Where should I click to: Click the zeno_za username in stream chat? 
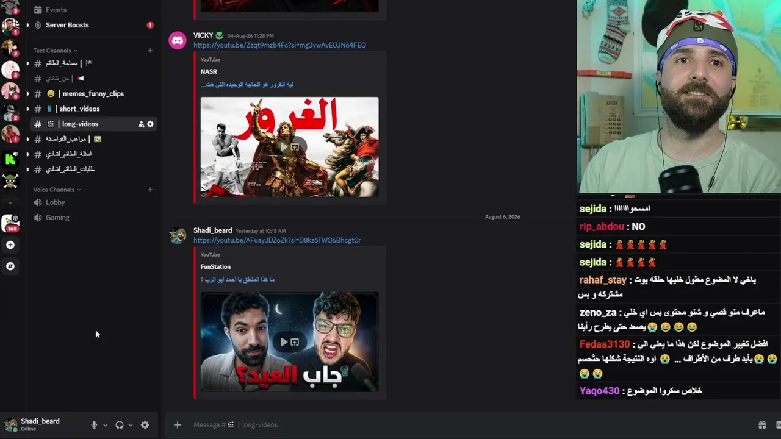(598, 313)
